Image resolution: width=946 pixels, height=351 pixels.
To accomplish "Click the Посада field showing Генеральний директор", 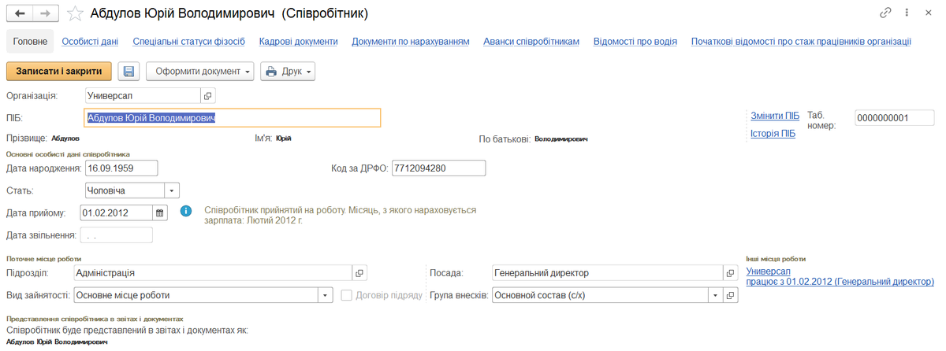I will 607,273.
